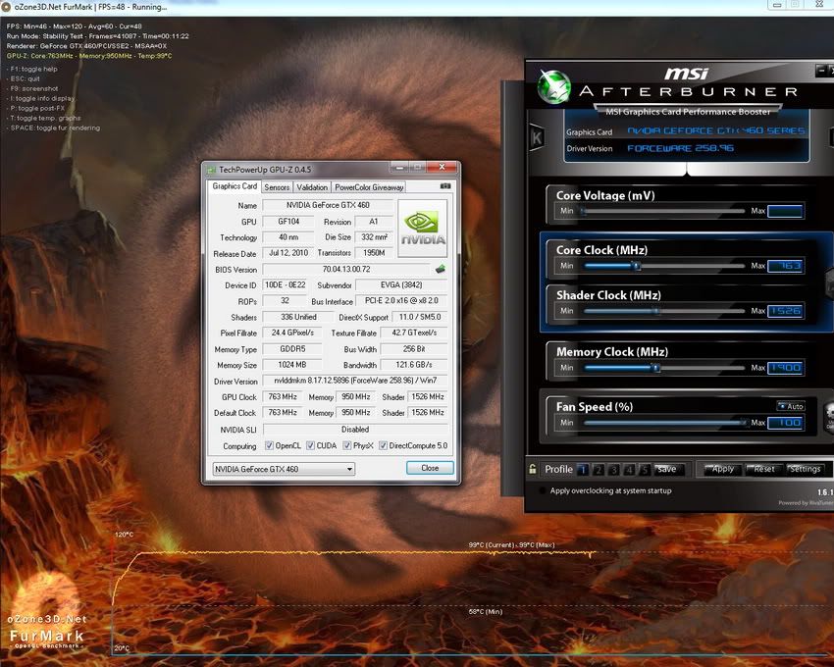Click the GPU-Z screenshot camera icon
Image resolution: width=834 pixels, height=667 pixels.
pos(445,186)
